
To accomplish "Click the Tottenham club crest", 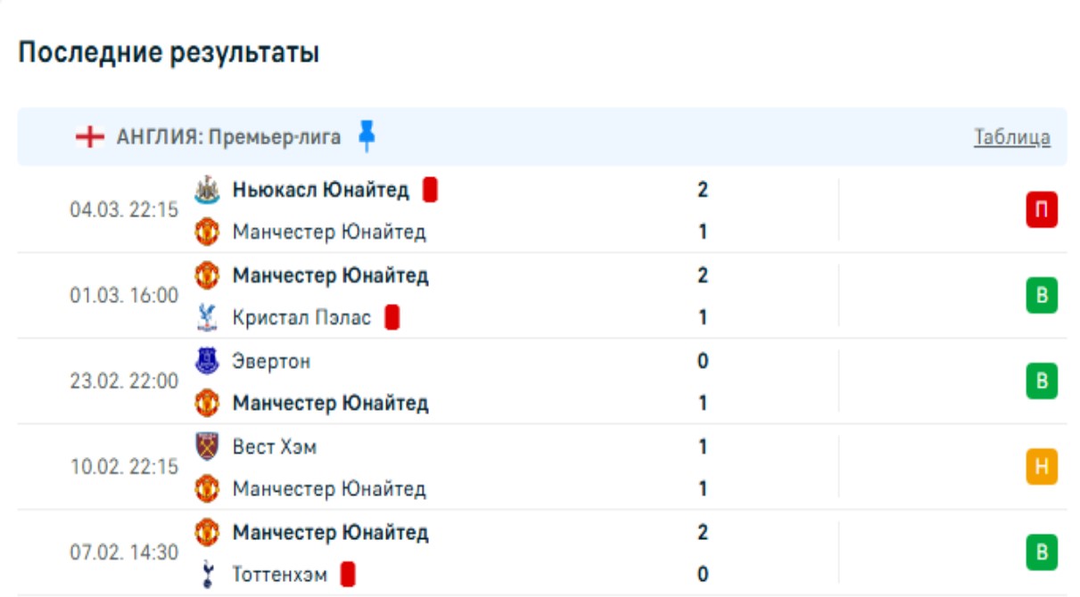I will tap(207, 575).
